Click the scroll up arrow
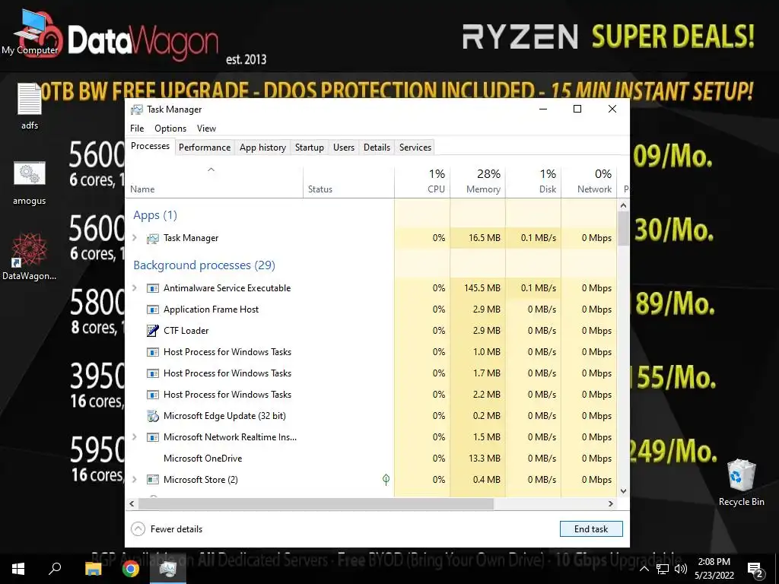Image resolution: width=779 pixels, height=584 pixels. pos(624,205)
